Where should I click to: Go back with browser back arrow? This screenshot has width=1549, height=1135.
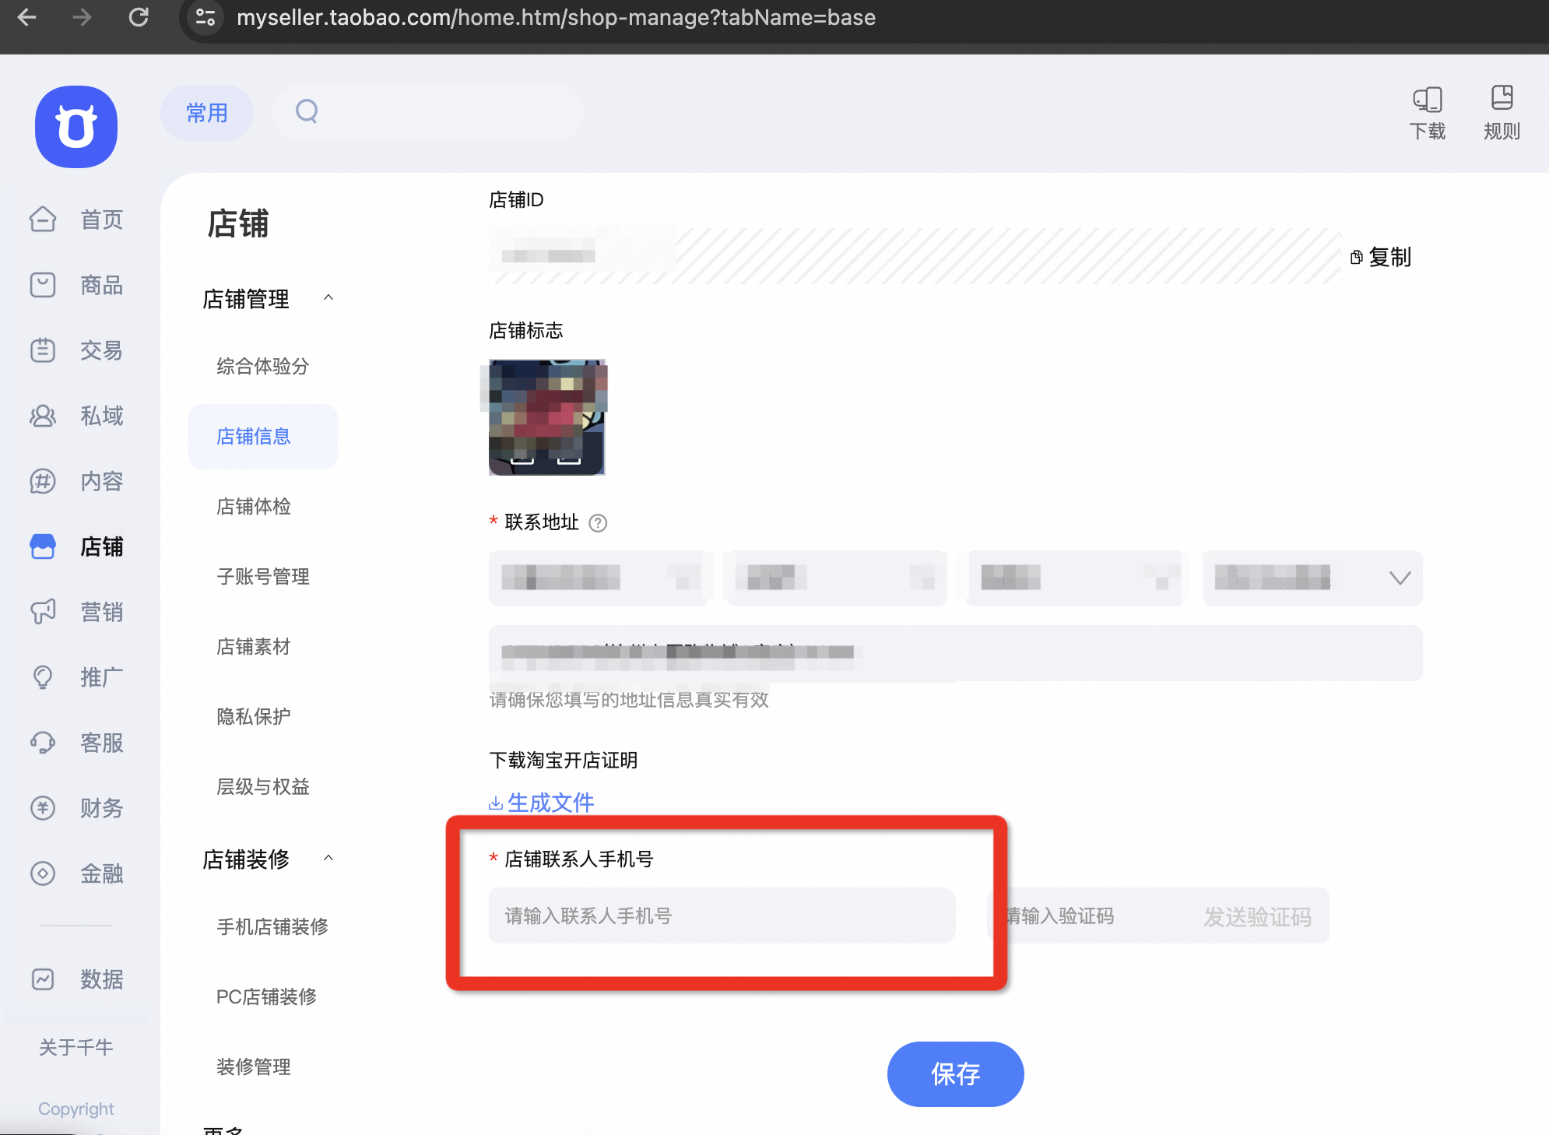click(27, 17)
